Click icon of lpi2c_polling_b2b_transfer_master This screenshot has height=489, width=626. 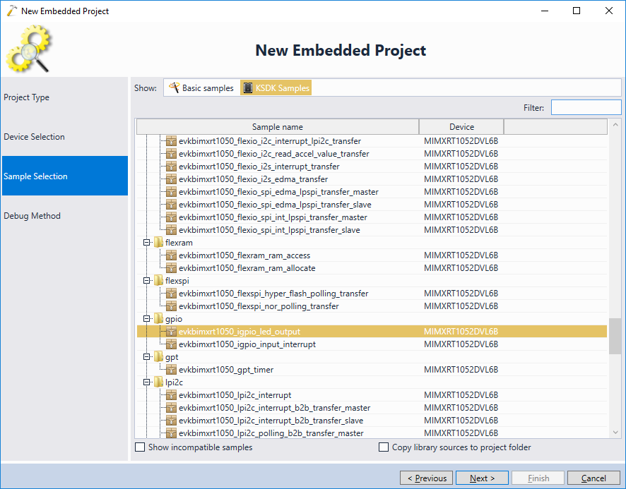(171, 433)
